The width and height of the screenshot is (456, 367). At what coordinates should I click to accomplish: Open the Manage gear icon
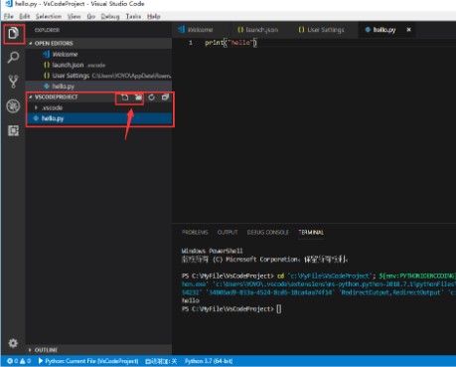pos(13,343)
